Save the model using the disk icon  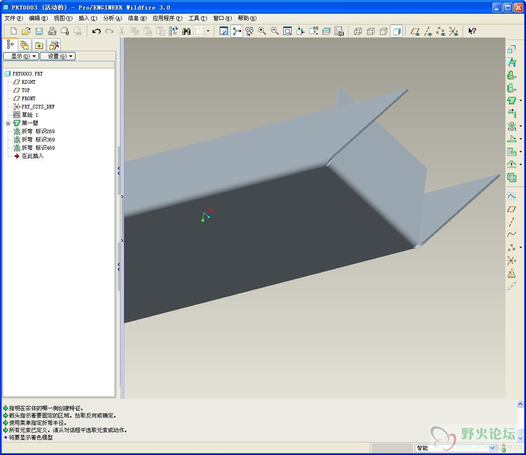[x=39, y=31]
